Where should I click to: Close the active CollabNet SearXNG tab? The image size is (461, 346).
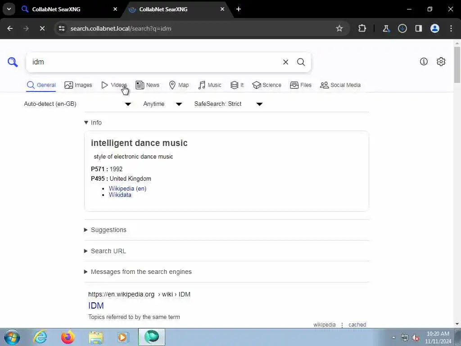click(x=222, y=9)
